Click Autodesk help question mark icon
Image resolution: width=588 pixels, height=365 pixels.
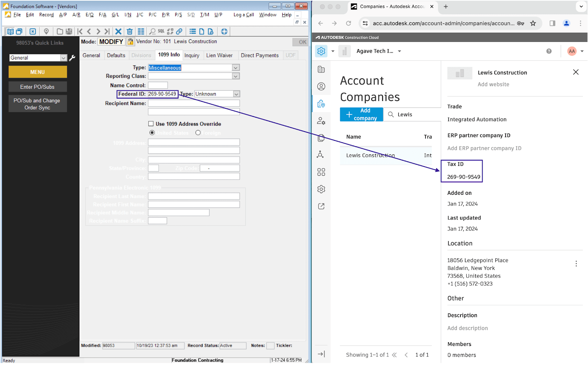[549, 51]
